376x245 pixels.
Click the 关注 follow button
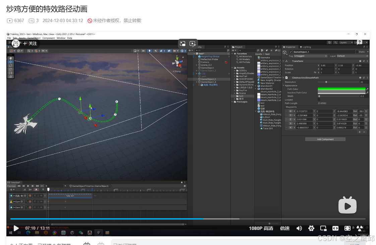coord(30,44)
